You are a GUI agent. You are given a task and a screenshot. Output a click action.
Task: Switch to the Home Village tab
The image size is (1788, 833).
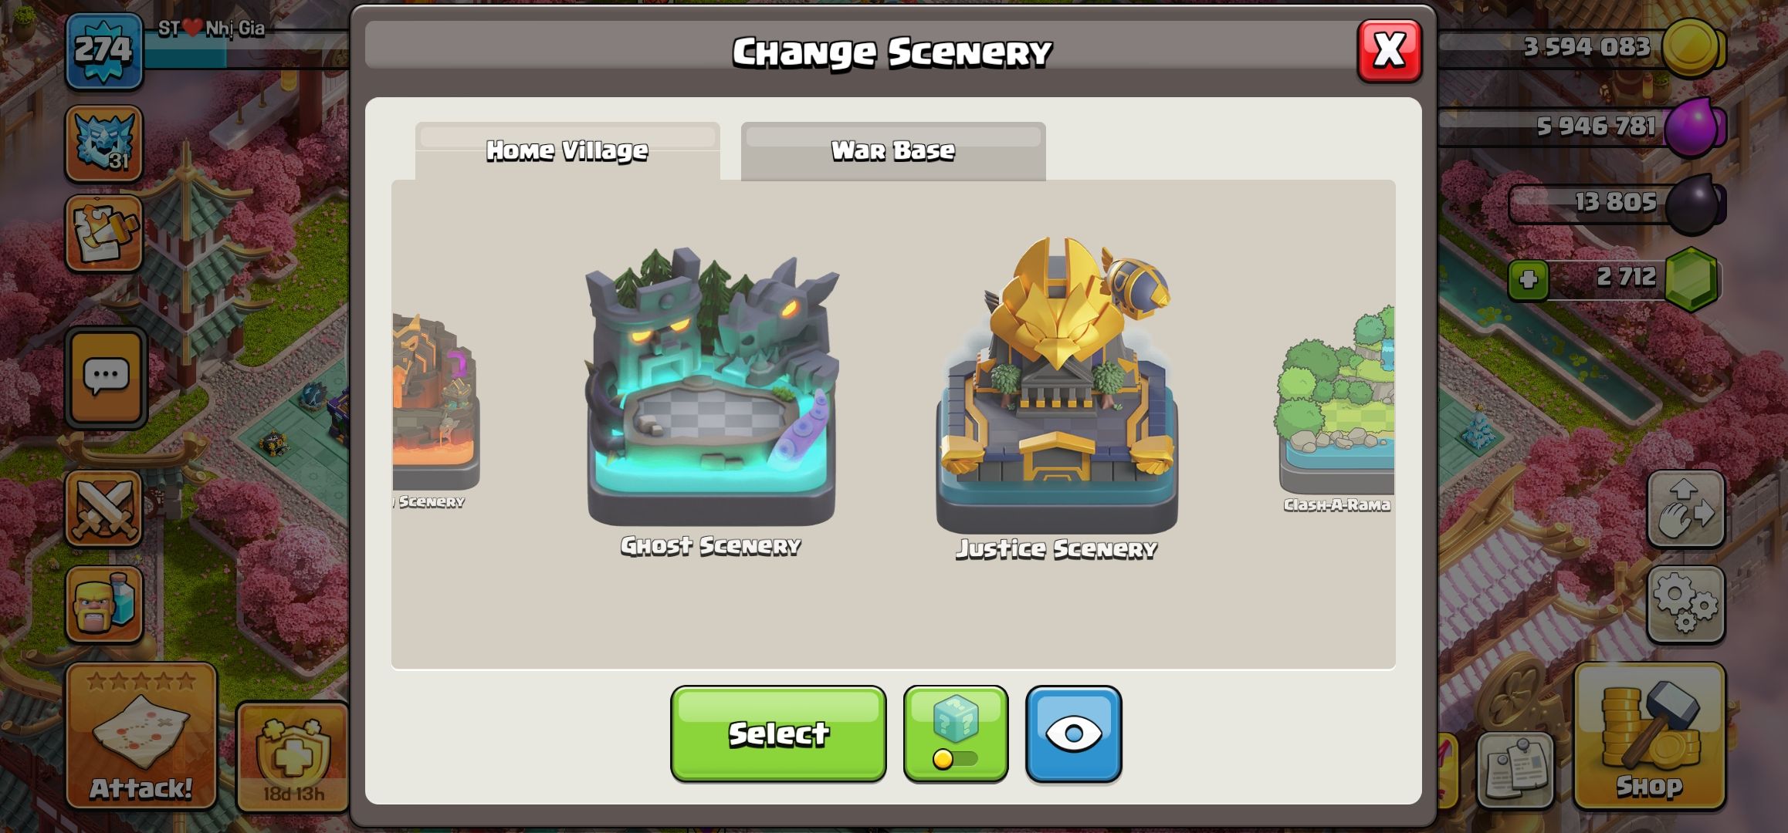(567, 151)
